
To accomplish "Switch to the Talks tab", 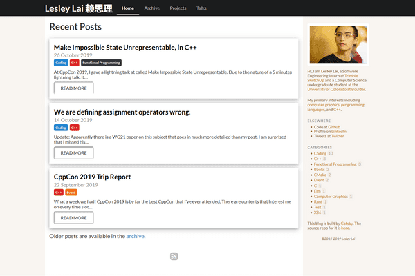I will 201,8.
